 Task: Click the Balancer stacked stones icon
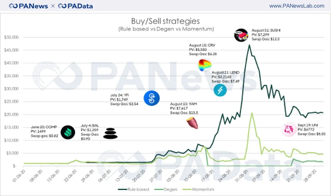coord(110,134)
